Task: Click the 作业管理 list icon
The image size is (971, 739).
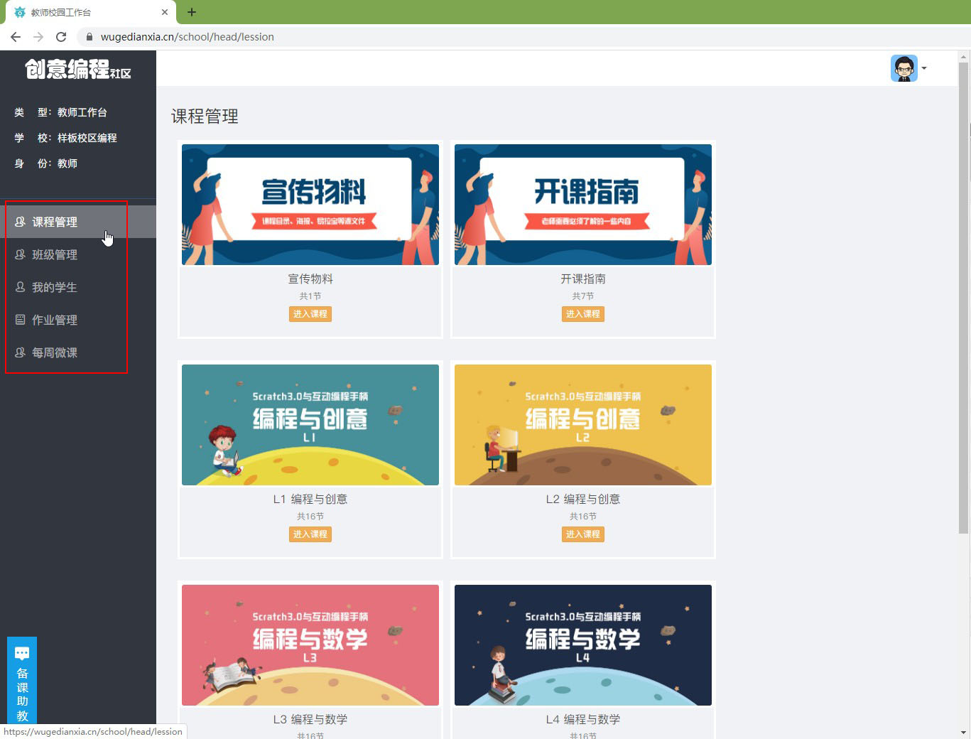Action: coord(20,320)
